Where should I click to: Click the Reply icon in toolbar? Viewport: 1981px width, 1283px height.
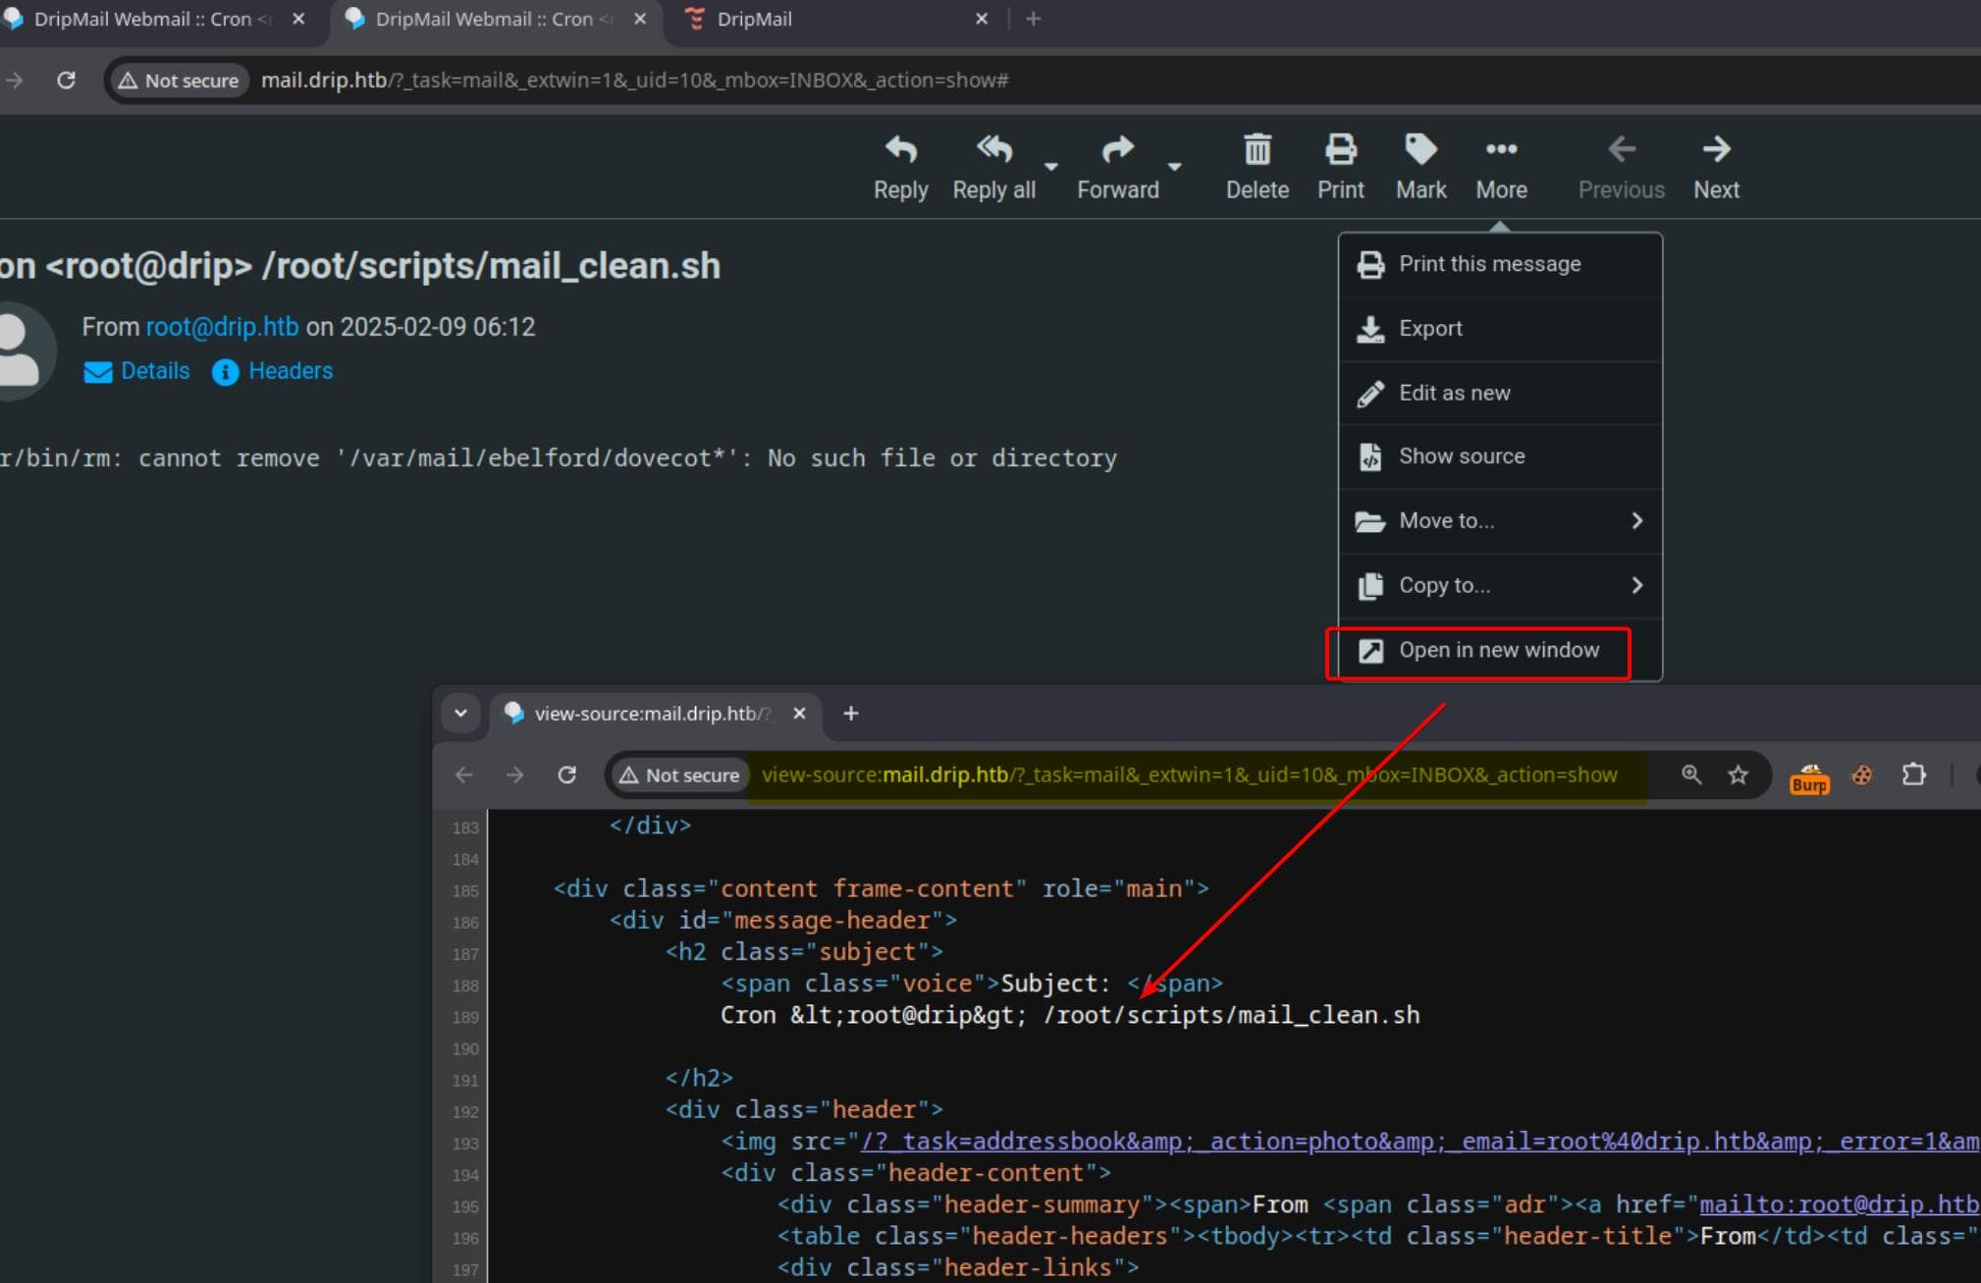click(x=900, y=150)
